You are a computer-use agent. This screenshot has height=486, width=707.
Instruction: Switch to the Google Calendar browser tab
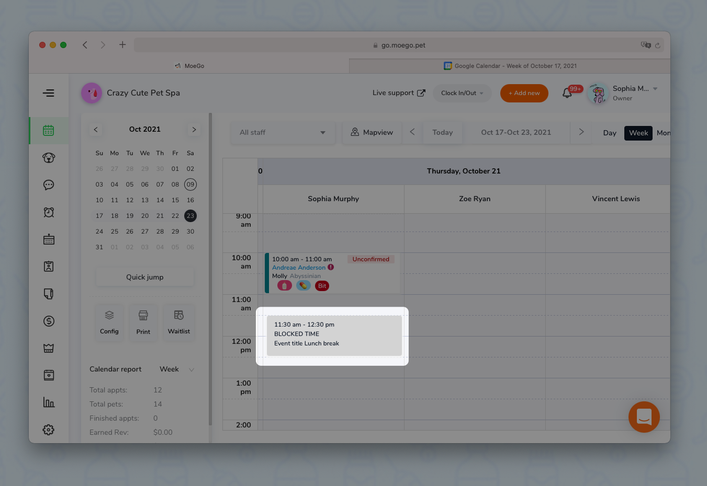(x=510, y=66)
